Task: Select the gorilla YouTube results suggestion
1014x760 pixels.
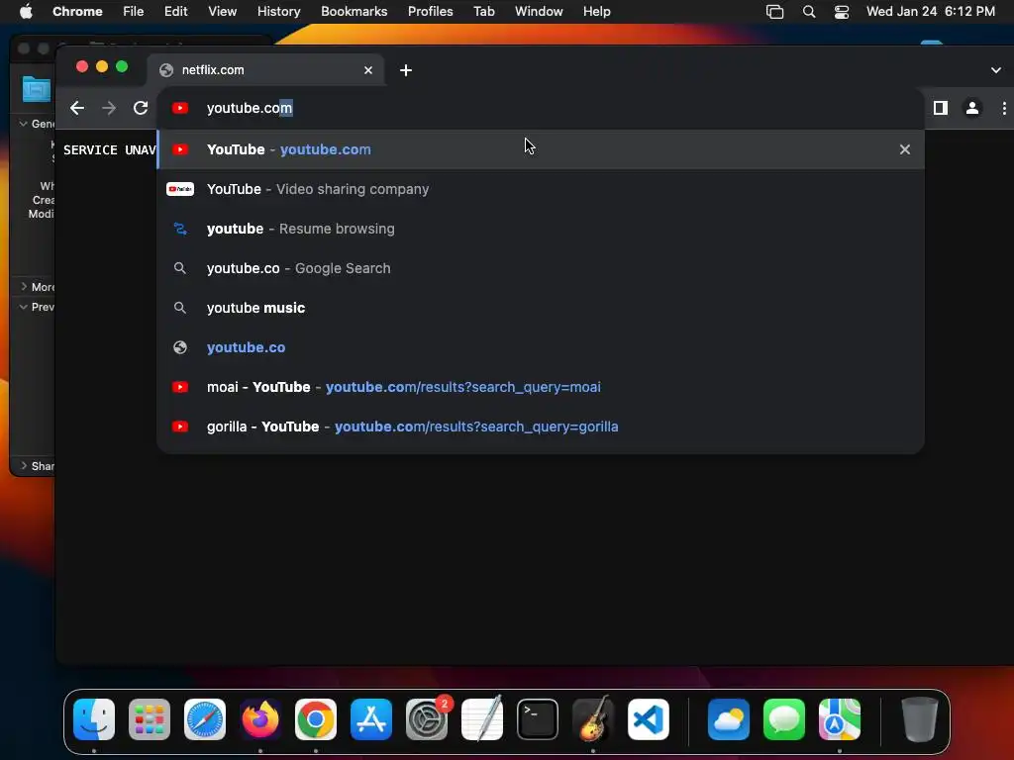Action: click(541, 427)
